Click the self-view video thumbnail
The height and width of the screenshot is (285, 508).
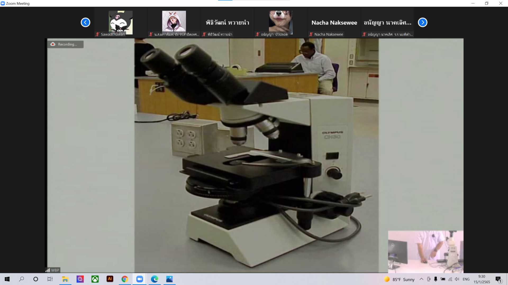pos(425,251)
